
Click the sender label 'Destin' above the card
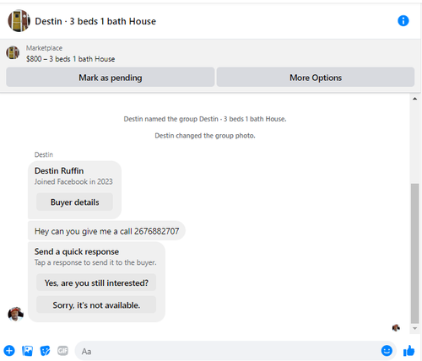tap(44, 154)
